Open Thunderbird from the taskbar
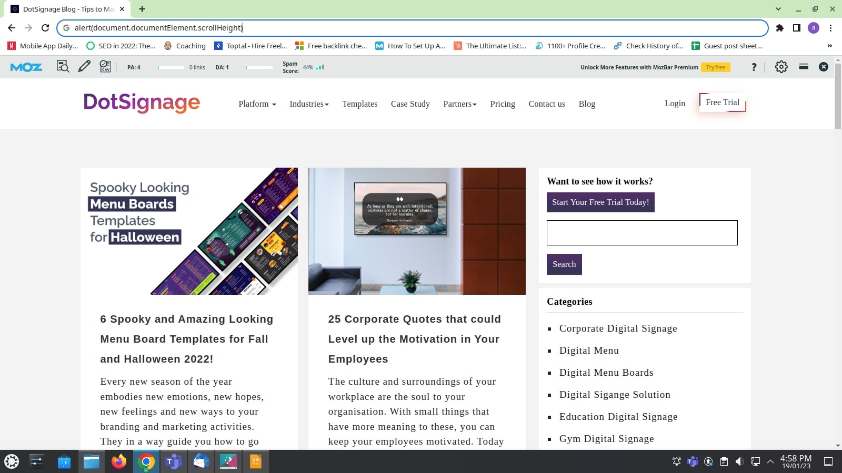Viewport: 842px width, 473px height. click(x=201, y=461)
